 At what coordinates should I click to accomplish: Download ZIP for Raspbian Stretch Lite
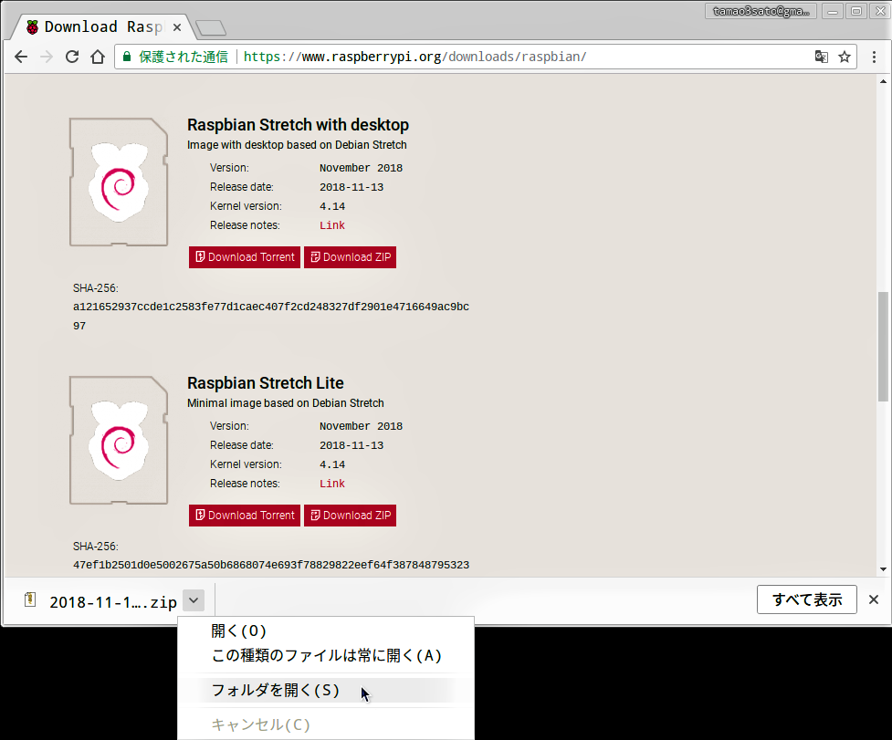[x=350, y=515]
